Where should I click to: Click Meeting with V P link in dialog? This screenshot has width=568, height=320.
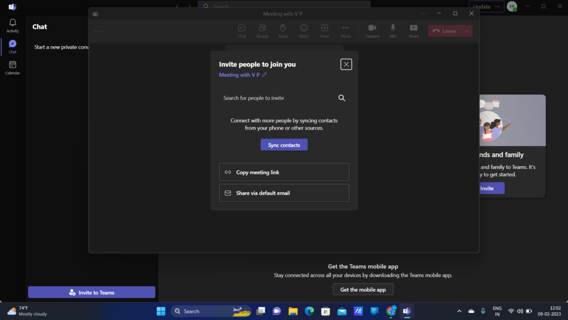pyautogui.click(x=239, y=75)
